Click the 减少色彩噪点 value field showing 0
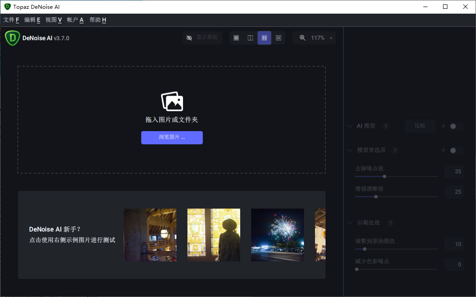 click(x=454, y=264)
